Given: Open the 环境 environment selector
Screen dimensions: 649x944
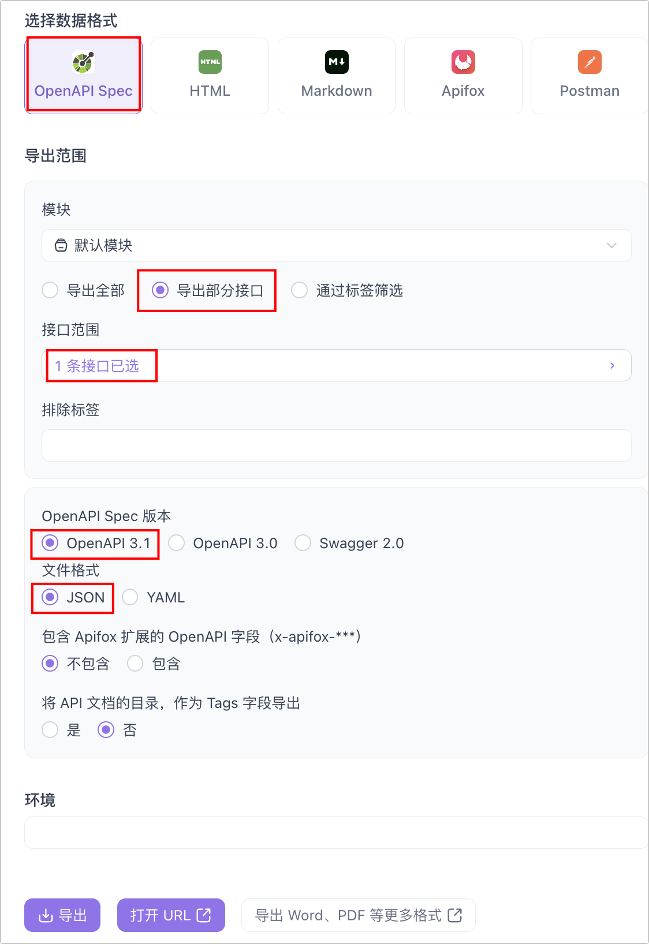Looking at the screenshot, I should (335, 833).
